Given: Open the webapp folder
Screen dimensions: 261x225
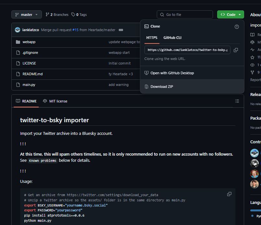Looking at the screenshot, I should (29, 42).
